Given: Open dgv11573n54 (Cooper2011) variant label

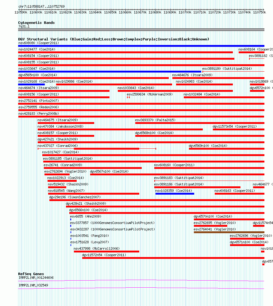Looking at the screenshot, I should pyautogui.click(x=235, y=127).
